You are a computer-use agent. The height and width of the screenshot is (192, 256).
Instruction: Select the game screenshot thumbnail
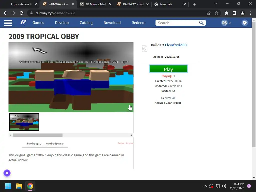tap(24, 122)
